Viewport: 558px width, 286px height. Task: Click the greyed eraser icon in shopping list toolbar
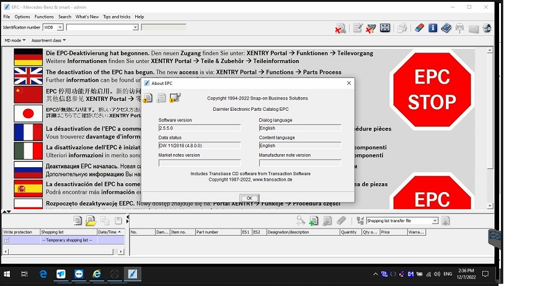pyautogui.click(x=341, y=220)
